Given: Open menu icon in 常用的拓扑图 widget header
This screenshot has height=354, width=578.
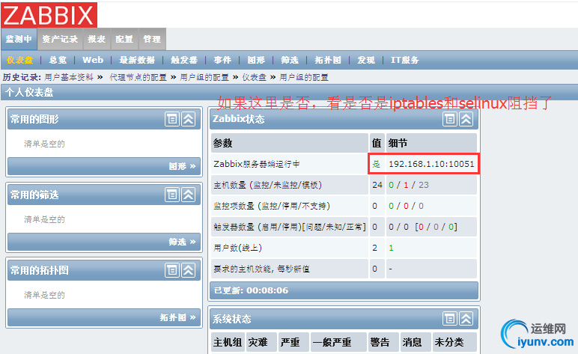Looking at the screenshot, I should tap(171, 270).
